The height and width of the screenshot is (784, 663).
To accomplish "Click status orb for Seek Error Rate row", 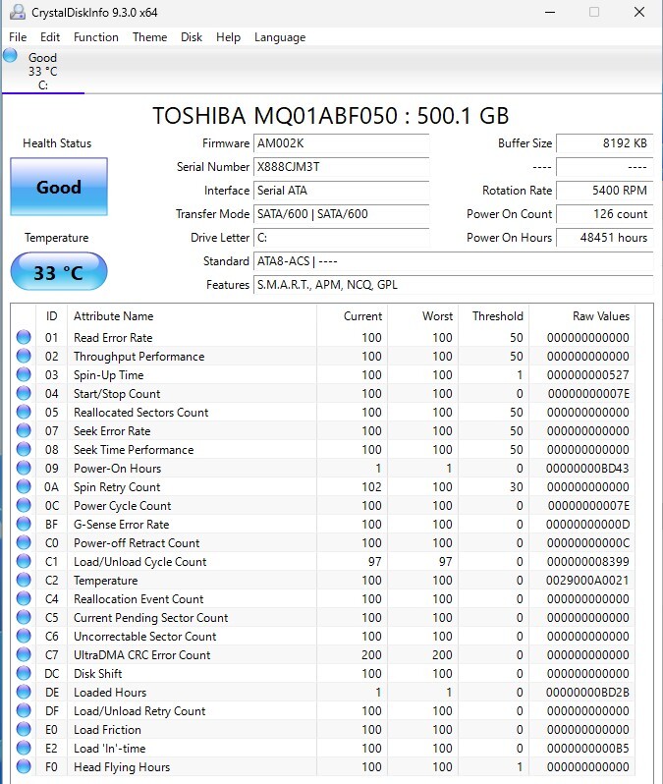I will tap(24, 430).
